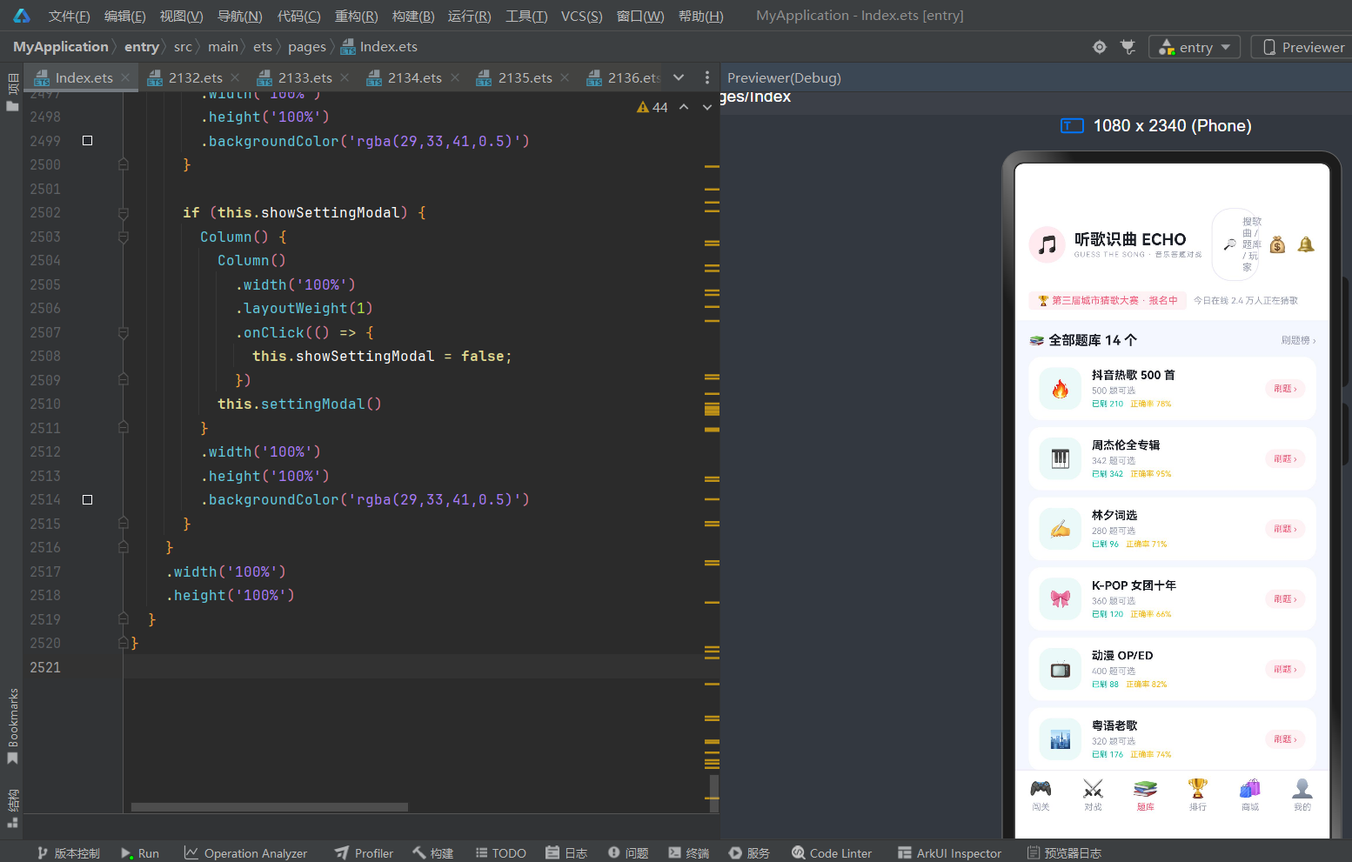Open editor tab options three-dot menu
The height and width of the screenshot is (862, 1352).
tap(706, 77)
